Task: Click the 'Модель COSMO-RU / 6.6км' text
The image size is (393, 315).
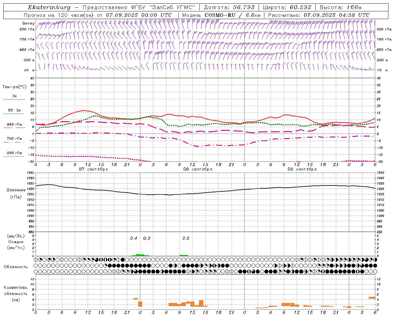Action: click(x=221, y=15)
